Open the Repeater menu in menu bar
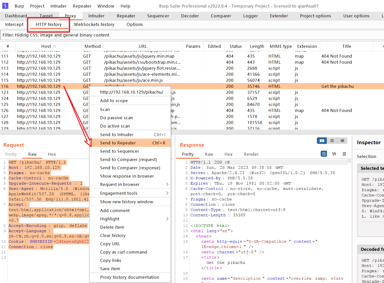The image size is (384, 283). (82, 6)
